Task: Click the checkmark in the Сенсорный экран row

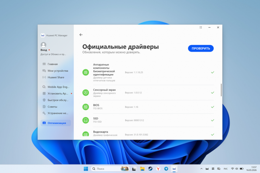Action: click(213, 93)
